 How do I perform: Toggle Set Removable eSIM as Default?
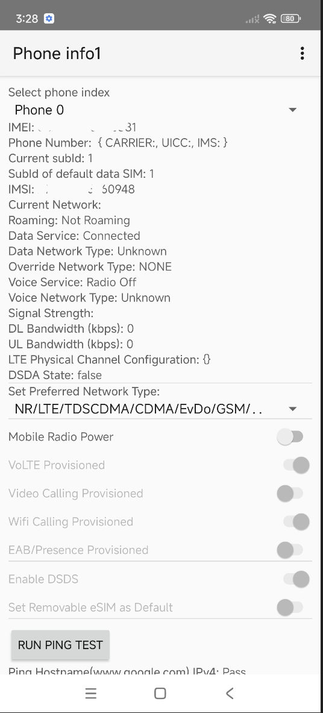(x=290, y=607)
